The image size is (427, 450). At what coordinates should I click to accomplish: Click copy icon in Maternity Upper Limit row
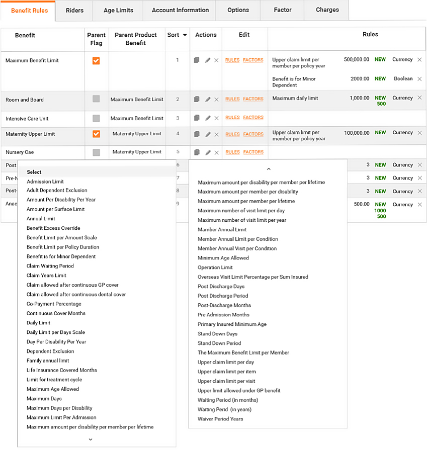[x=197, y=134]
